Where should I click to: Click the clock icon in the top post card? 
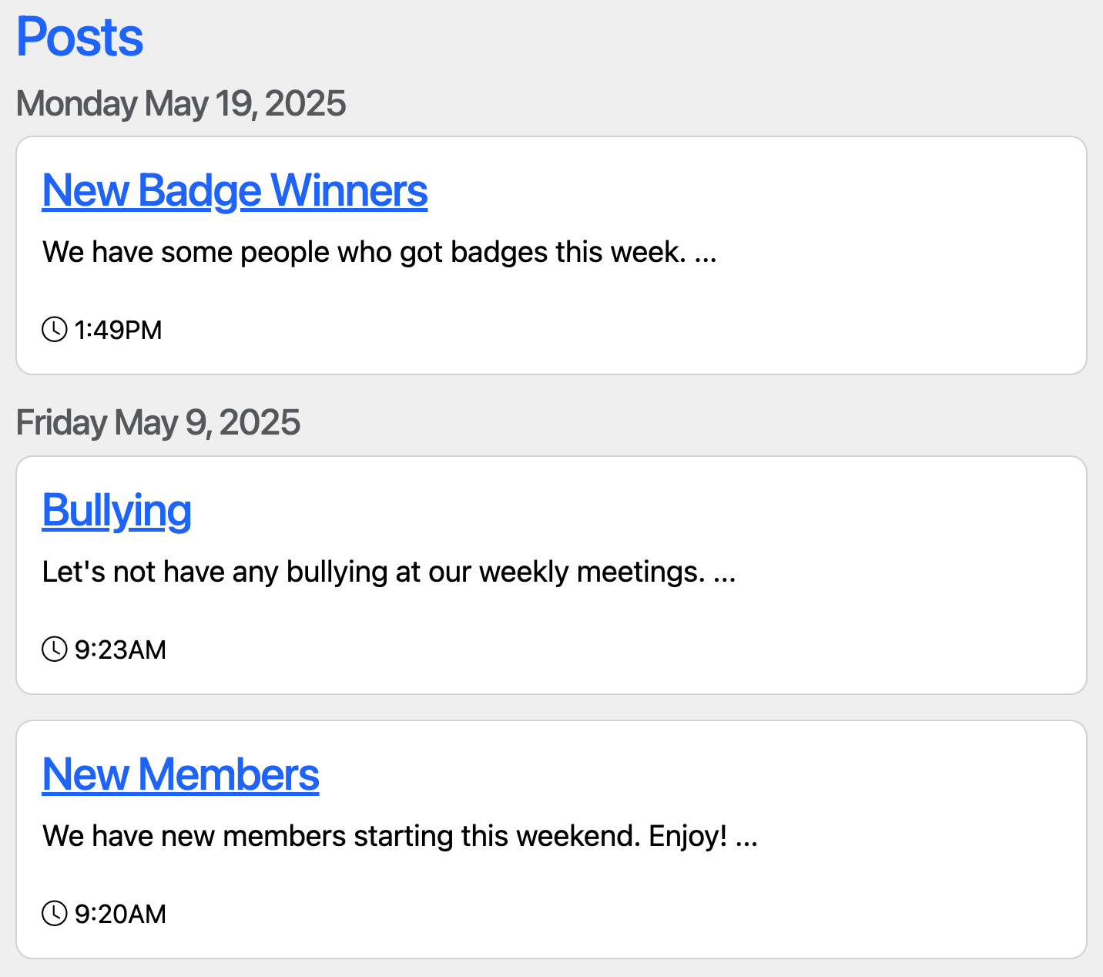point(55,329)
